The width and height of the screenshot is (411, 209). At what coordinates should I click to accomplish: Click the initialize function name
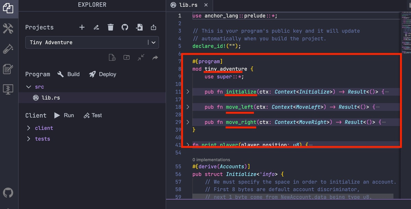(x=241, y=92)
